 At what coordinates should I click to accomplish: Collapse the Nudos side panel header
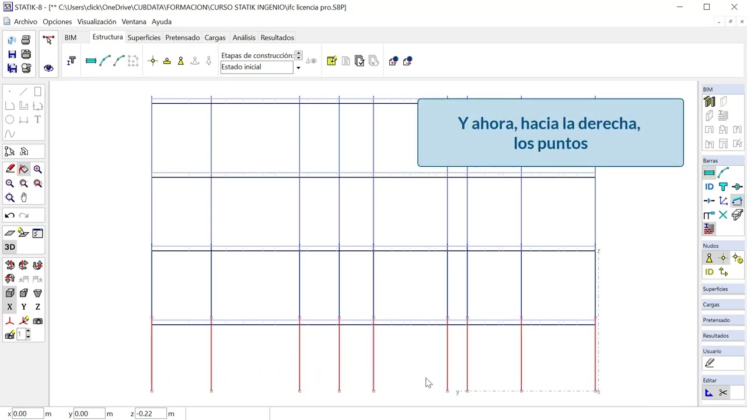click(722, 246)
